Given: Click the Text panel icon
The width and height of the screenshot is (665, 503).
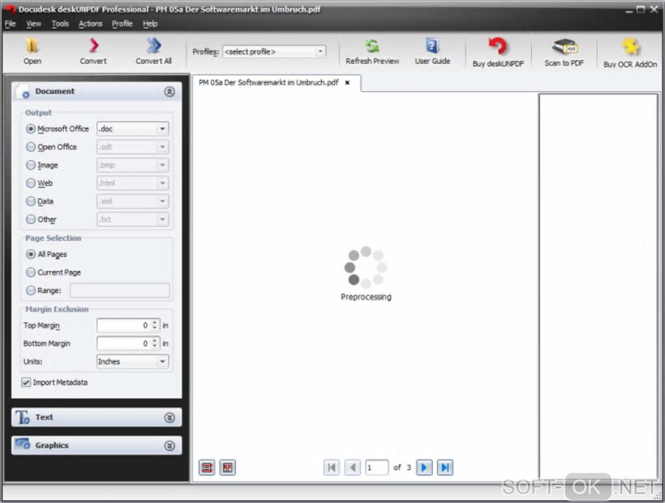Looking at the screenshot, I should pyautogui.click(x=22, y=418).
